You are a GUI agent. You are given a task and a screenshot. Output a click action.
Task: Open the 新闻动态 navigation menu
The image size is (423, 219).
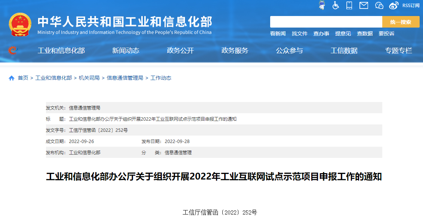coord(126,50)
